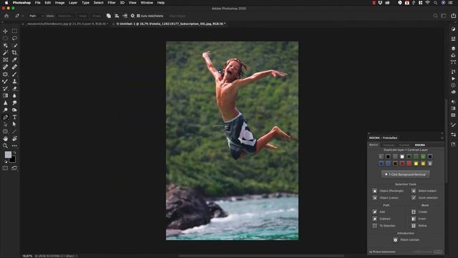Open pen tool preset dropdown arrow
This screenshot has height=258, width=458.
tap(22, 16)
